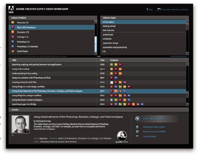Click the Bridge icon in 'Importing images into Bridge' row
The width and height of the screenshot is (199, 156).
pyautogui.click(x=112, y=104)
